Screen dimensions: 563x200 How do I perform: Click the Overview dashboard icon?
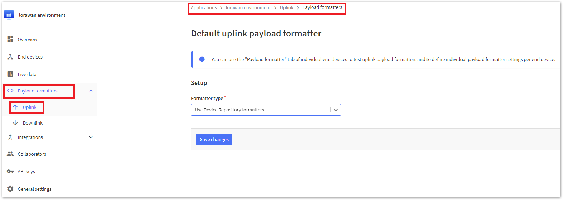coord(10,39)
